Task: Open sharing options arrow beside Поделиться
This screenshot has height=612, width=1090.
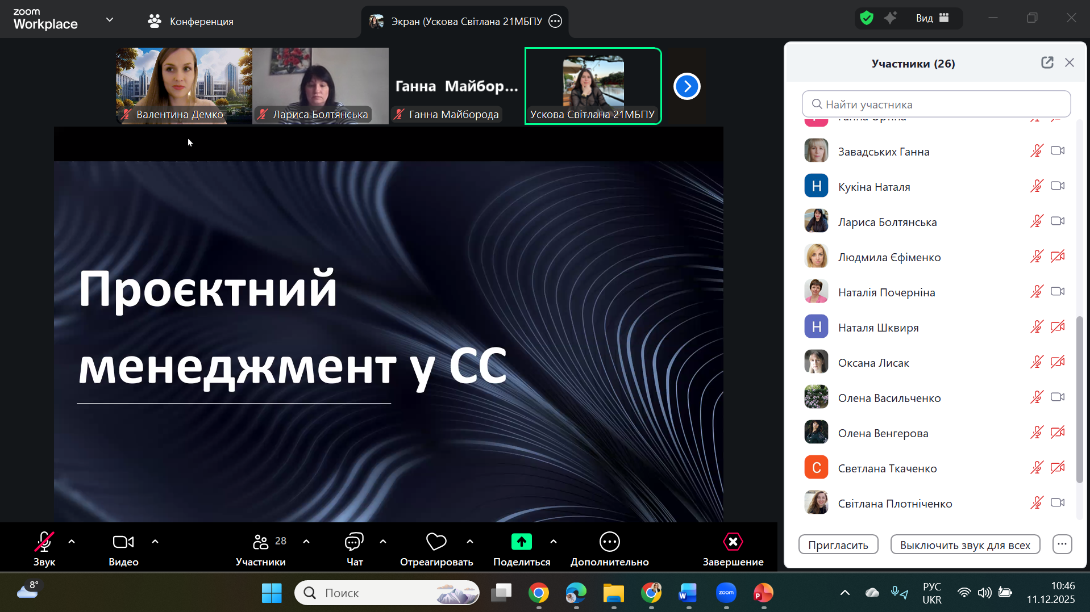Action: tap(554, 542)
